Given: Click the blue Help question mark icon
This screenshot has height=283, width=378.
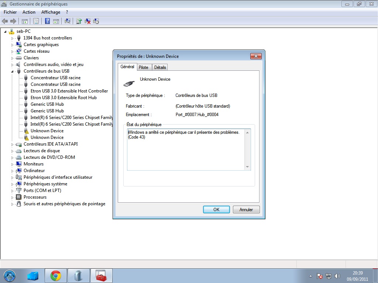Looking at the screenshot, I should coord(47,21).
